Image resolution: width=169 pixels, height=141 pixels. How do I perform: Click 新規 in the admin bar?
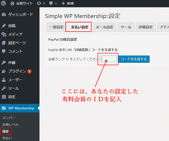click(x=70, y=4)
